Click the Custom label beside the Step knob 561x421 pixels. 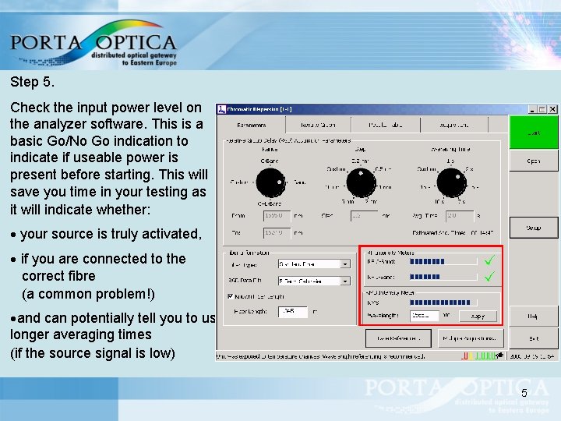[336, 169]
